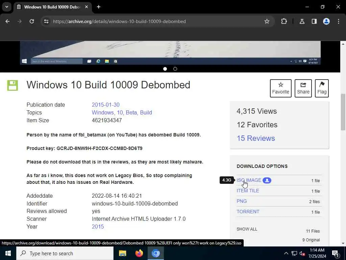Click the identifier windows-10-build-10009-debombed value
The height and width of the screenshot is (260, 346).
[135, 203]
